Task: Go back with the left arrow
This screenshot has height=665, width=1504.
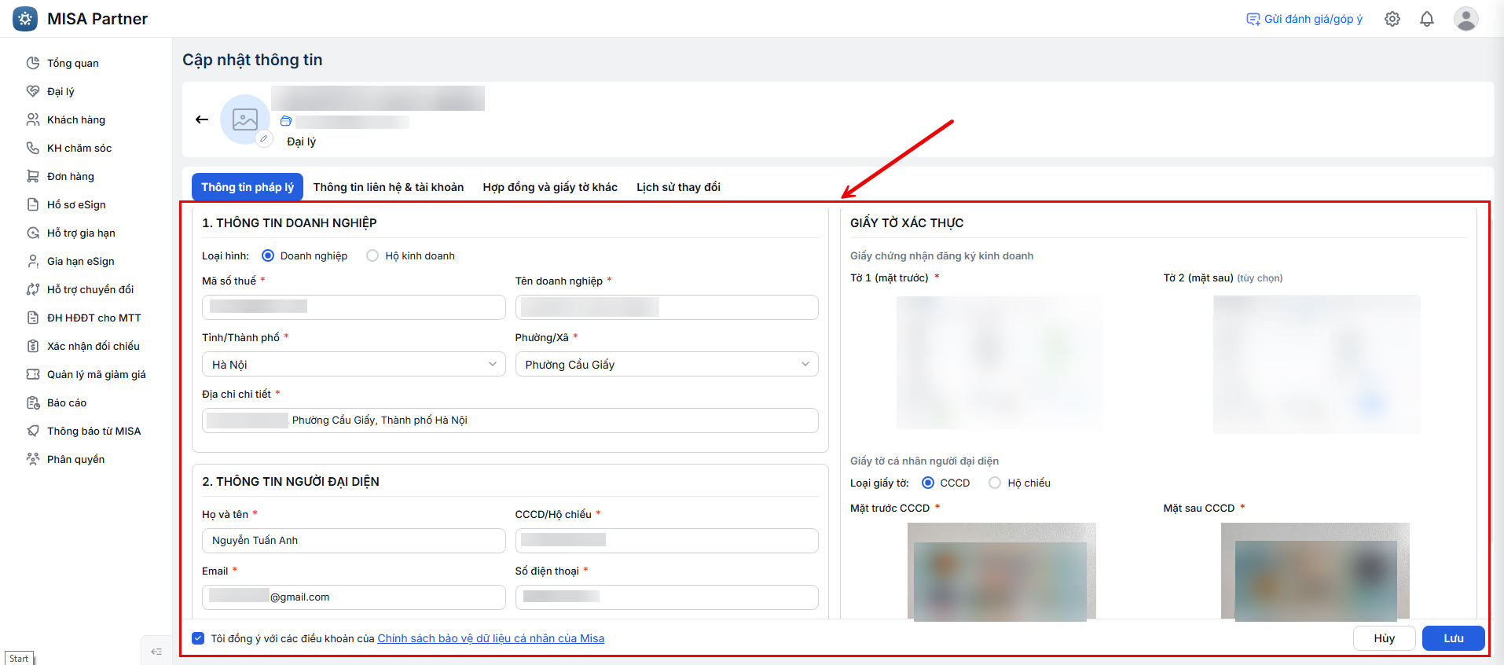Action: point(202,119)
